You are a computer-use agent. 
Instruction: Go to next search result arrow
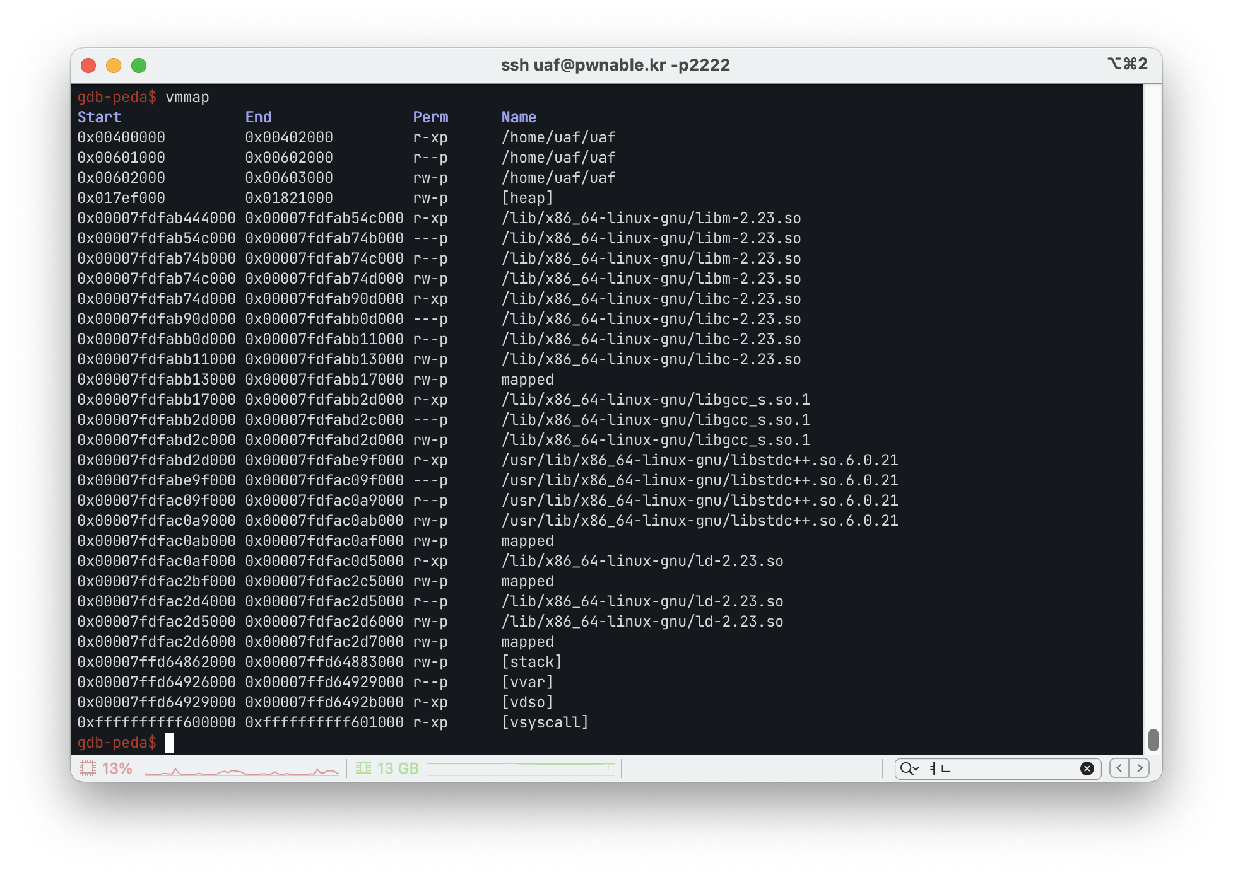click(1140, 768)
